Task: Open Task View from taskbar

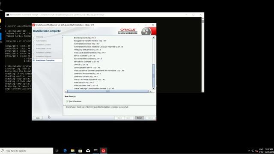Action: click(x=57, y=151)
